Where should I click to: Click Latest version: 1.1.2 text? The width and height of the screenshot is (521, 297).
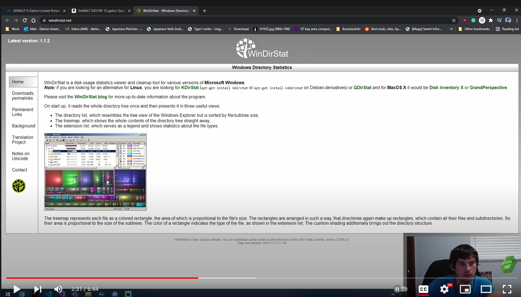pos(29,41)
